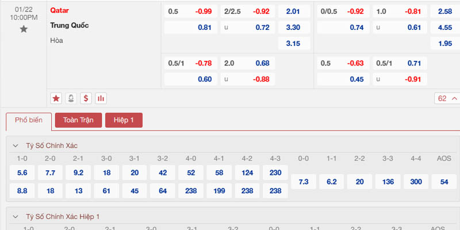This screenshot has height=230, width=460.
Task: Bet correct score 3-2 home at 42
Action: (x=163, y=172)
